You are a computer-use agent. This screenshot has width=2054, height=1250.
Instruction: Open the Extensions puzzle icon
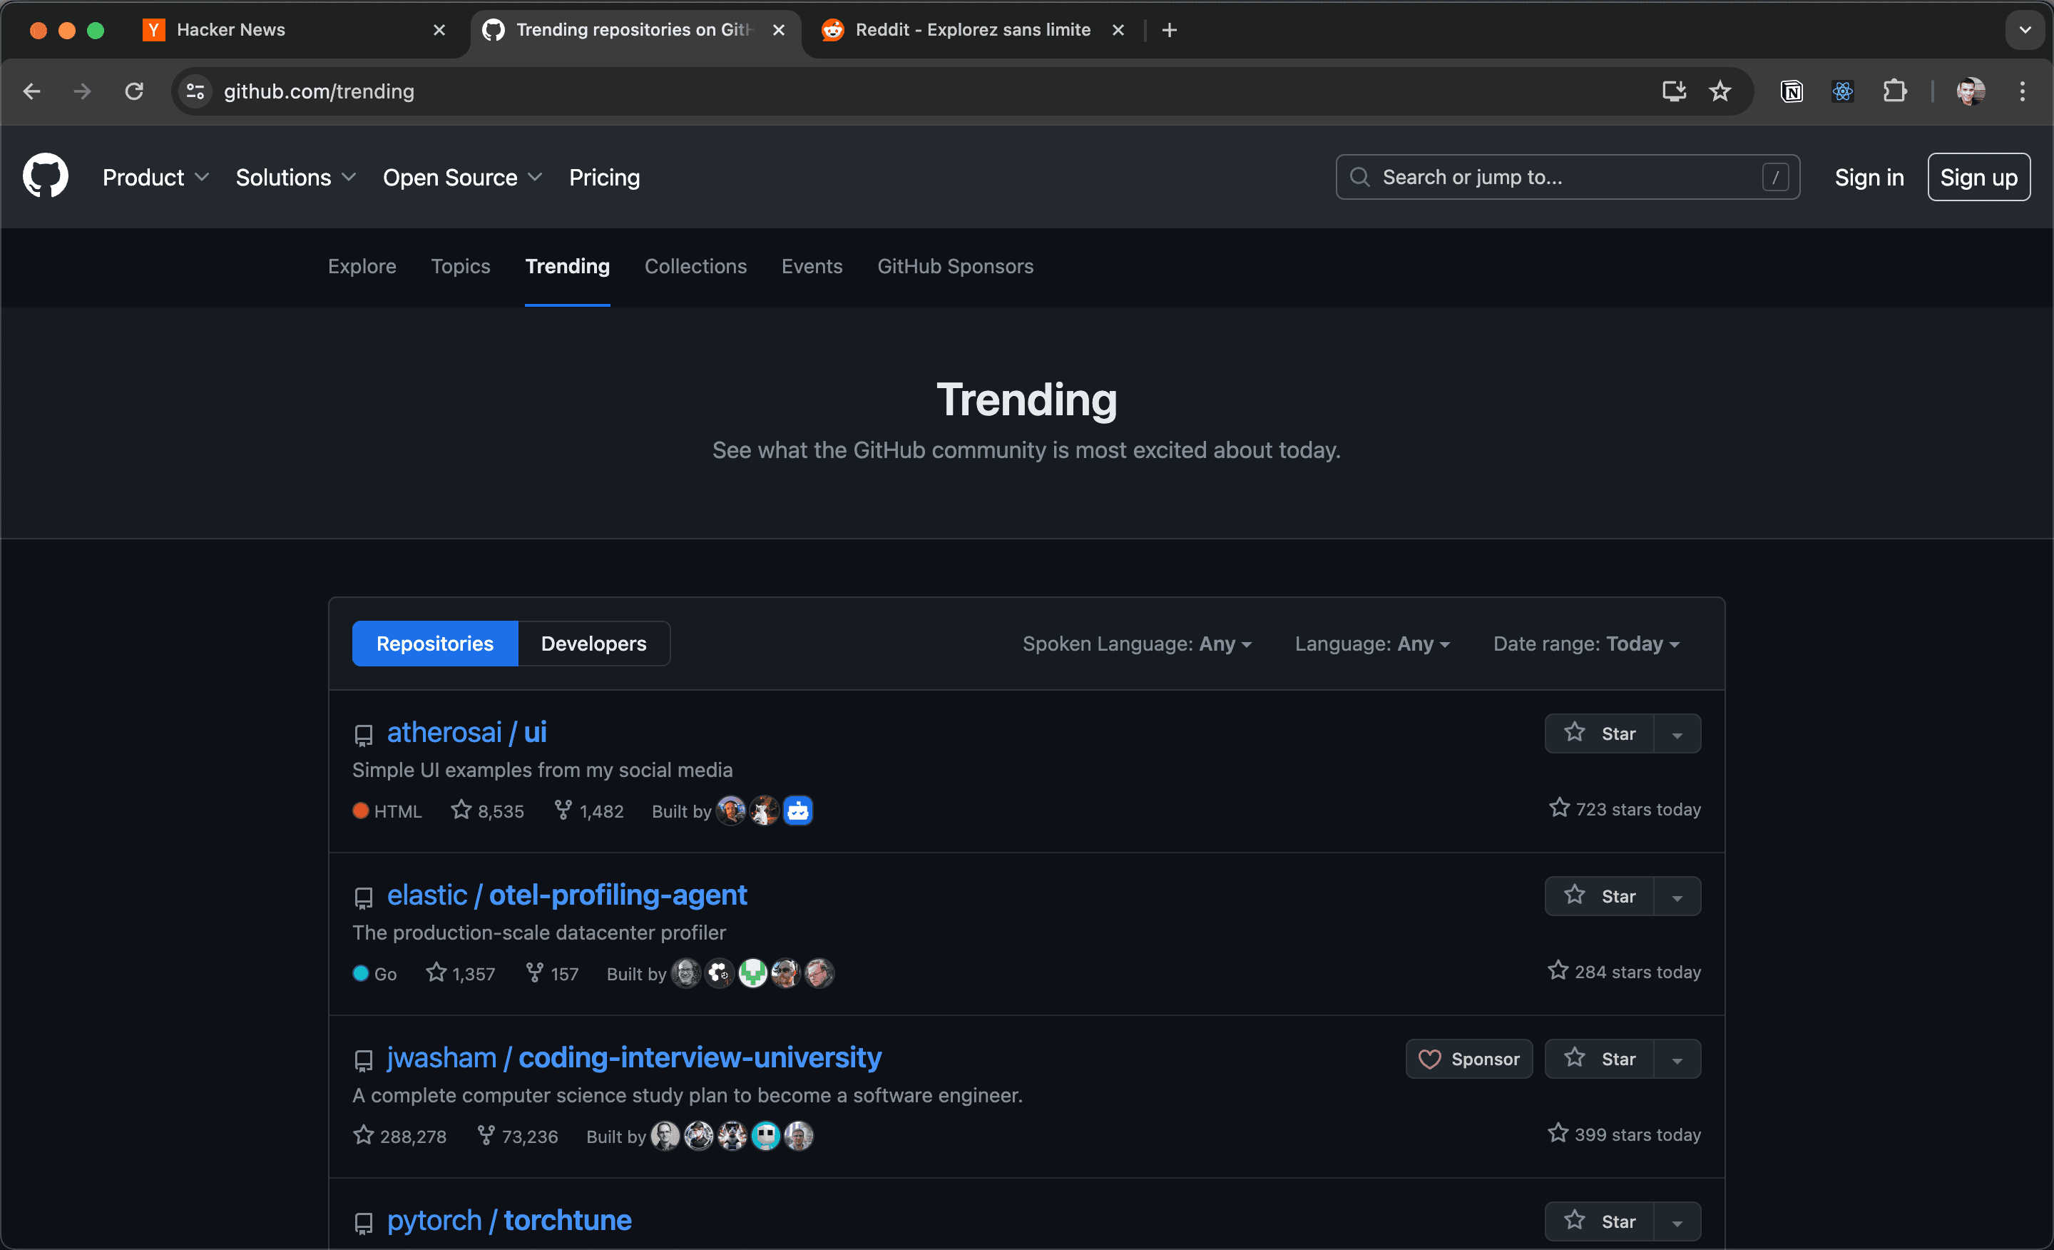click(1895, 91)
